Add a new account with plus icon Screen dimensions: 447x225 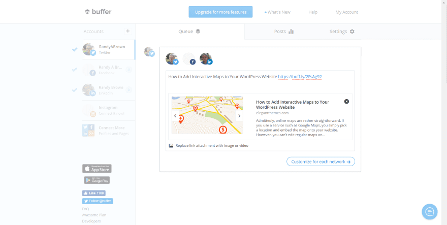[127, 31]
